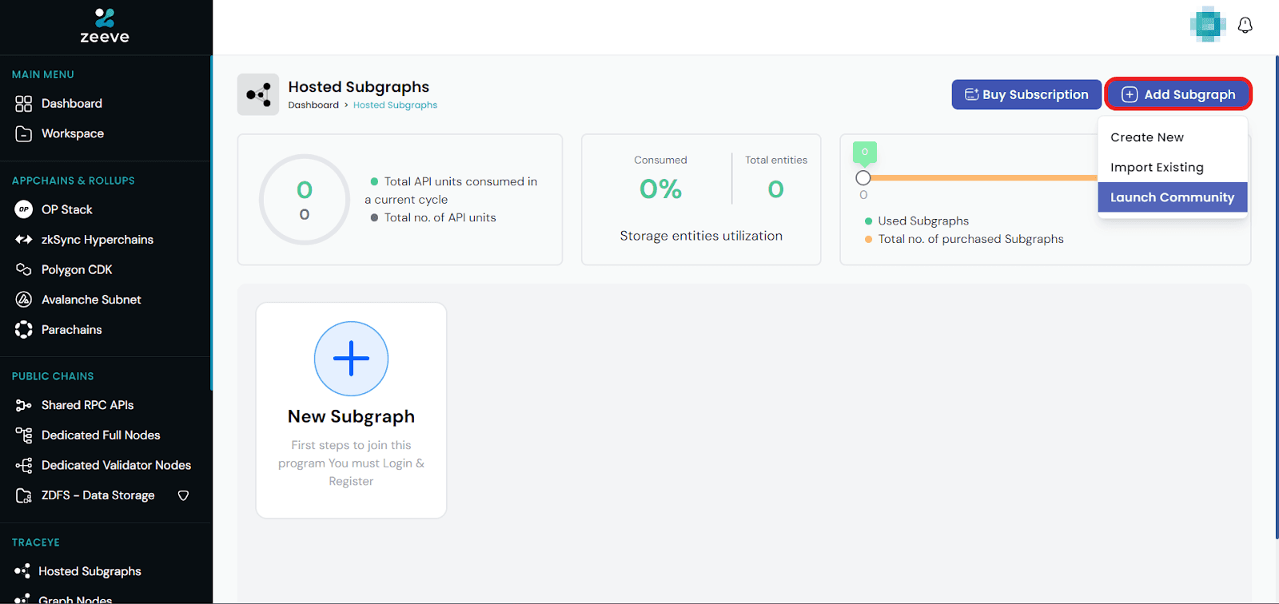Image resolution: width=1279 pixels, height=604 pixels.
Task: Open notifications bell icon
Action: point(1245,26)
